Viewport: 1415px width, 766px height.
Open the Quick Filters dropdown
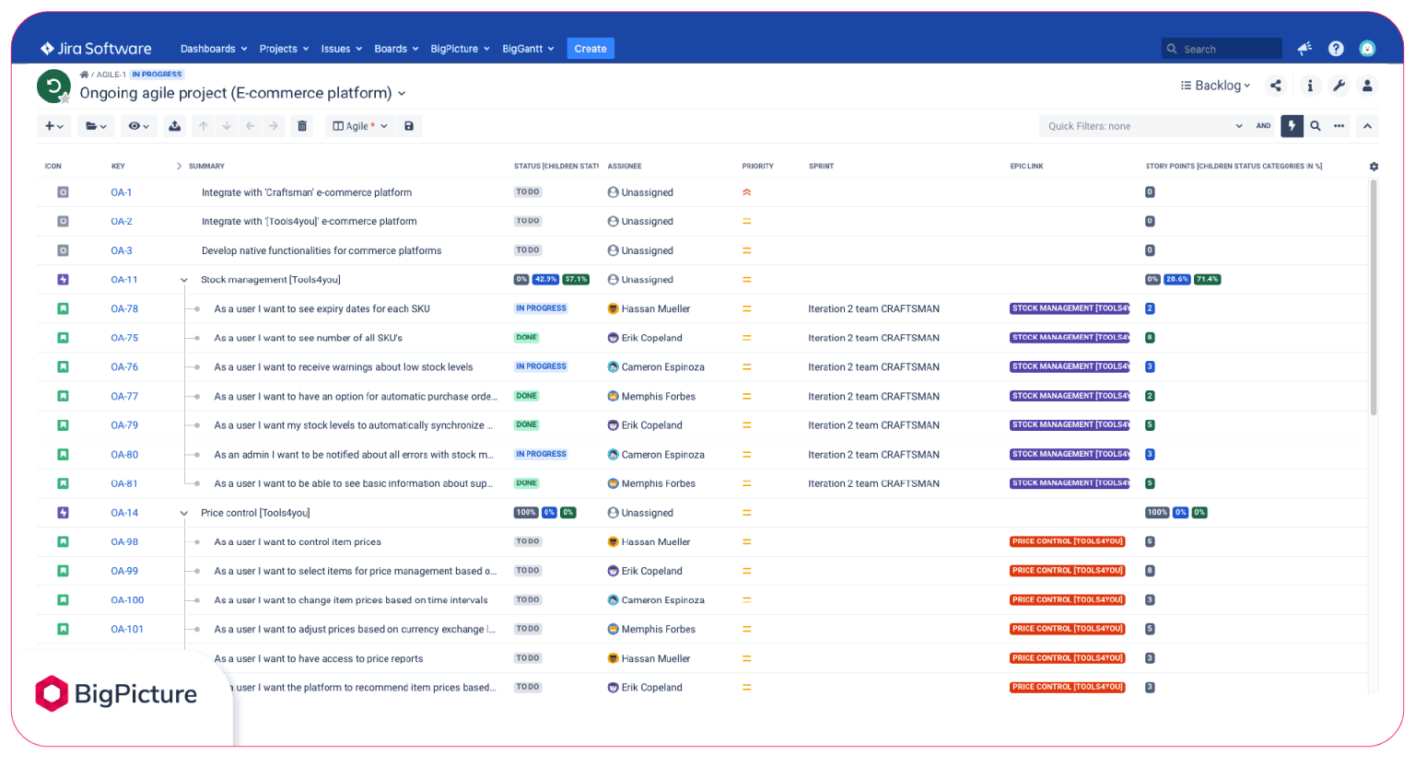point(1145,126)
